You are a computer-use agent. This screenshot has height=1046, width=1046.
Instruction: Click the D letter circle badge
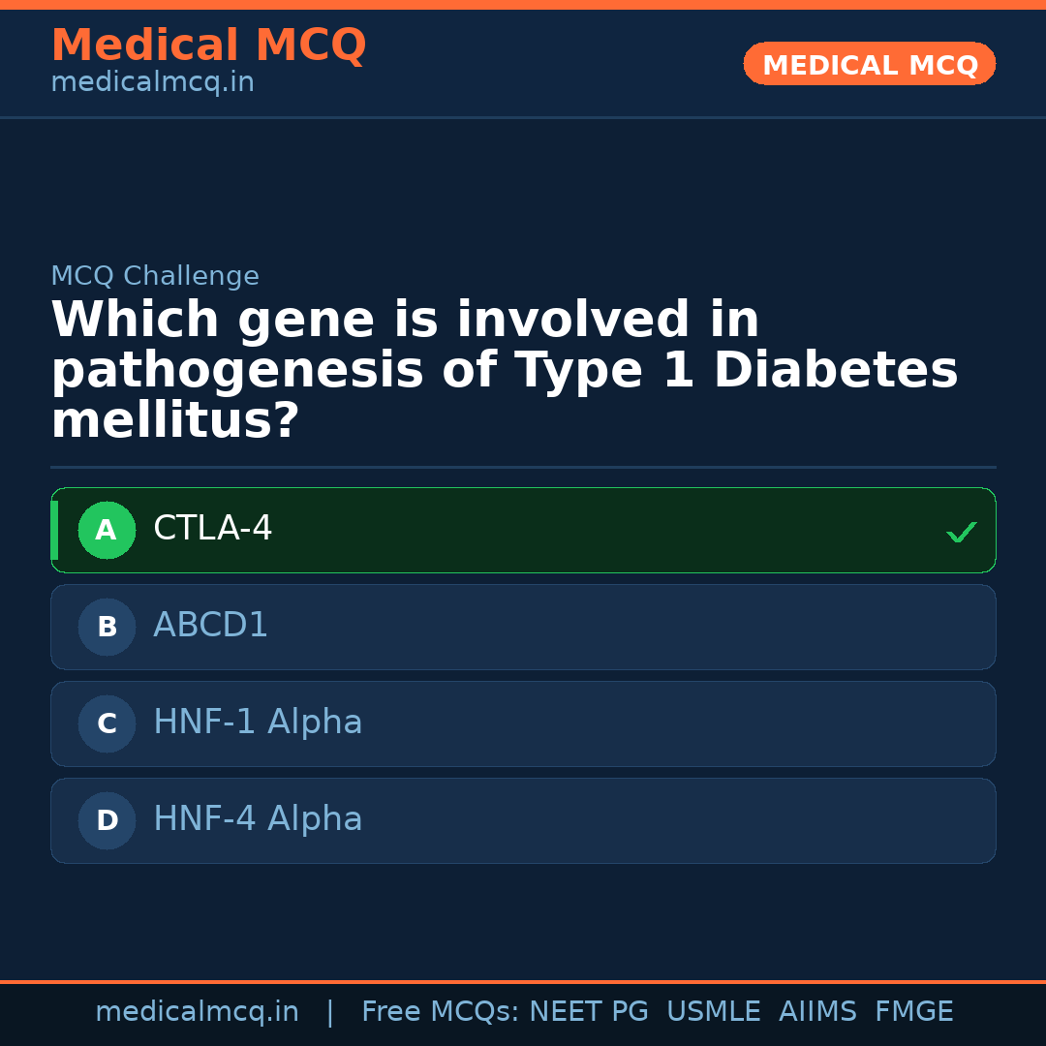pos(107,820)
